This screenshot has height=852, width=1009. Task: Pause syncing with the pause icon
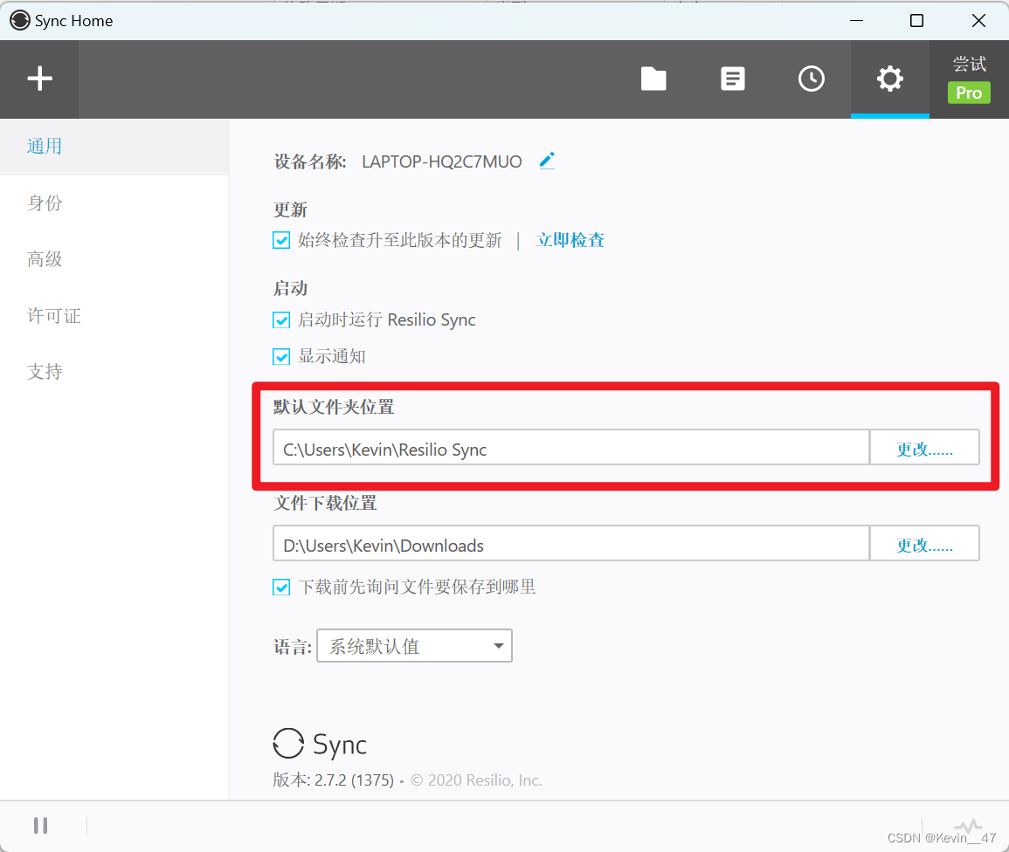pyautogui.click(x=40, y=825)
